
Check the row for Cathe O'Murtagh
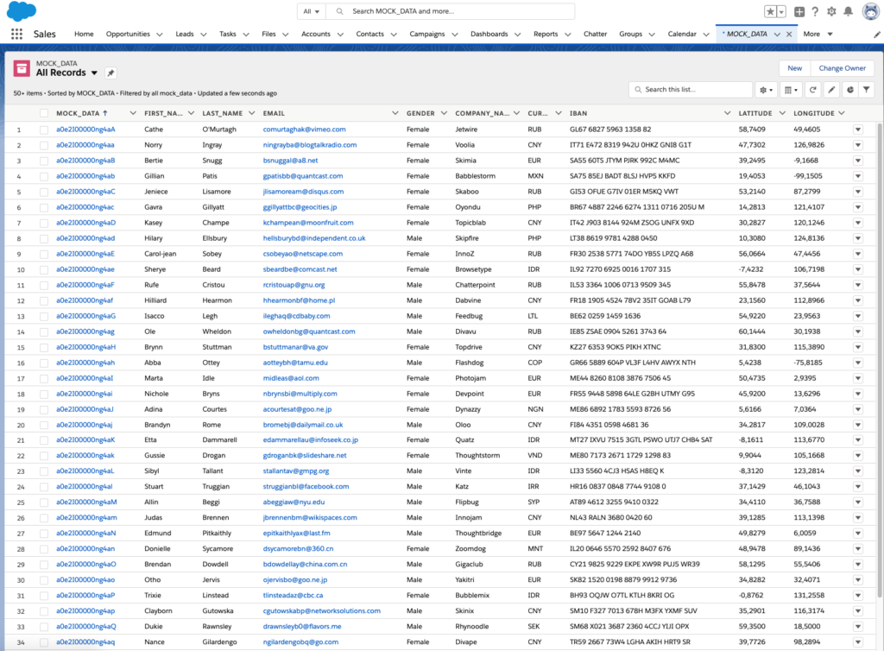(44, 130)
